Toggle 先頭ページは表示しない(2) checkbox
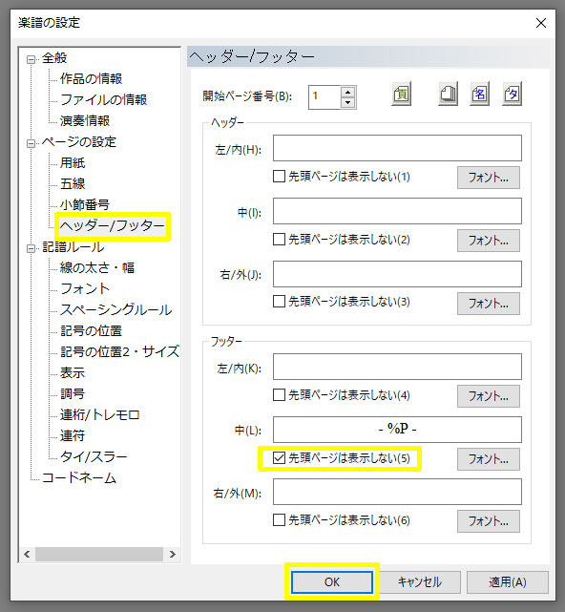This screenshot has height=612, width=565. (x=279, y=240)
